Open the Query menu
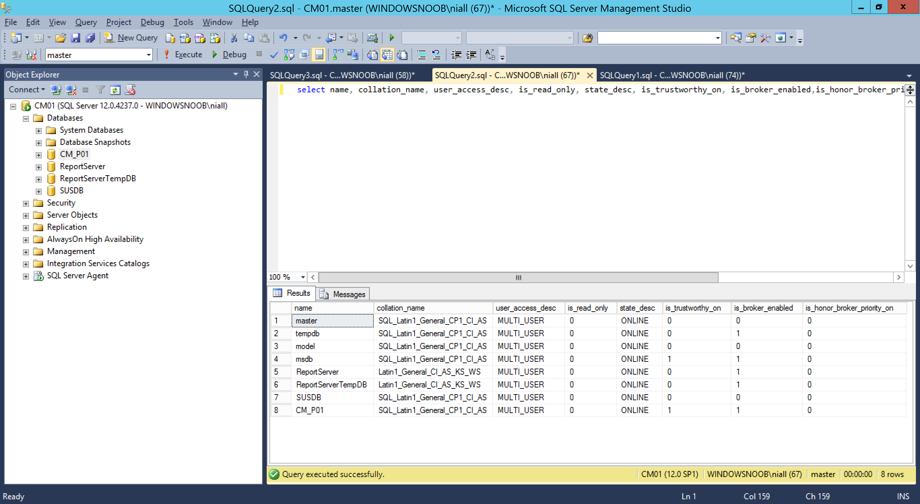The image size is (920, 504). 86,22
